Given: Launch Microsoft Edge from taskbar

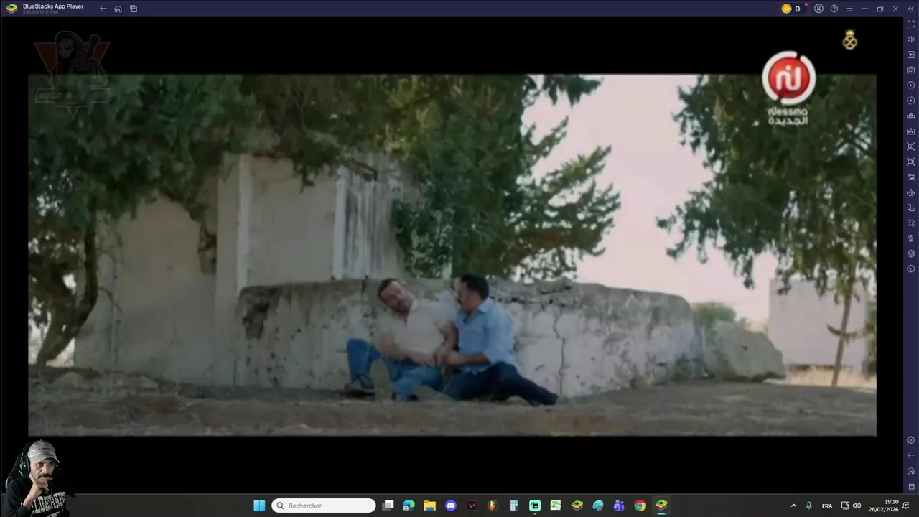Looking at the screenshot, I should pyautogui.click(x=409, y=506).
